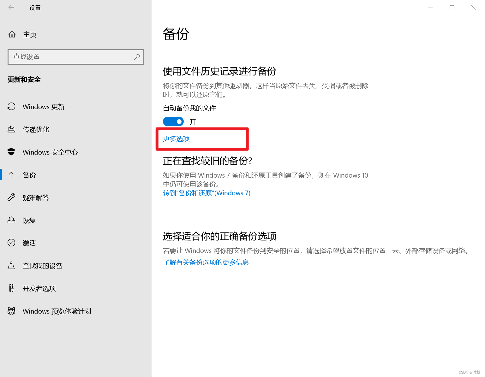Click the 传递优化 icon
Viewport: 485px width, 377px height.
click(11, 129)
